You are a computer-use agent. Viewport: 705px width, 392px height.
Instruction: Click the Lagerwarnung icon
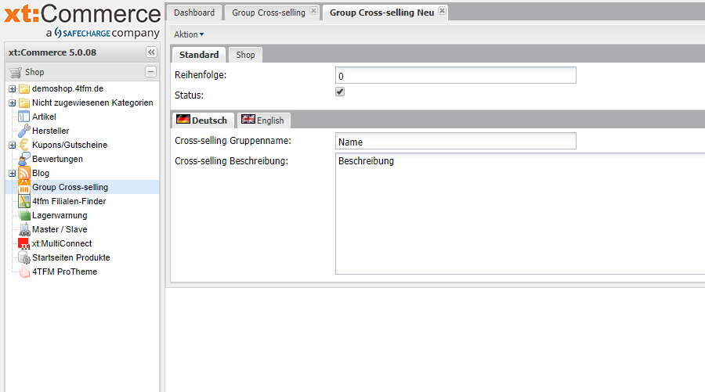23,215
